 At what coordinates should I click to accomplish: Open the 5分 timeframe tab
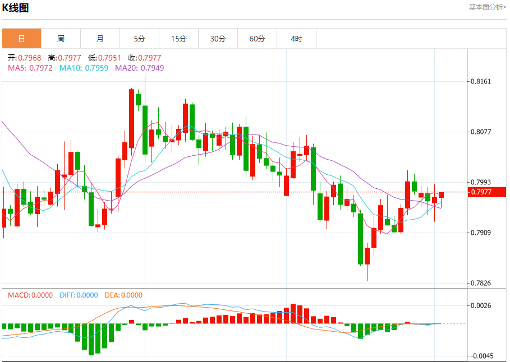[x=140, y=38]
